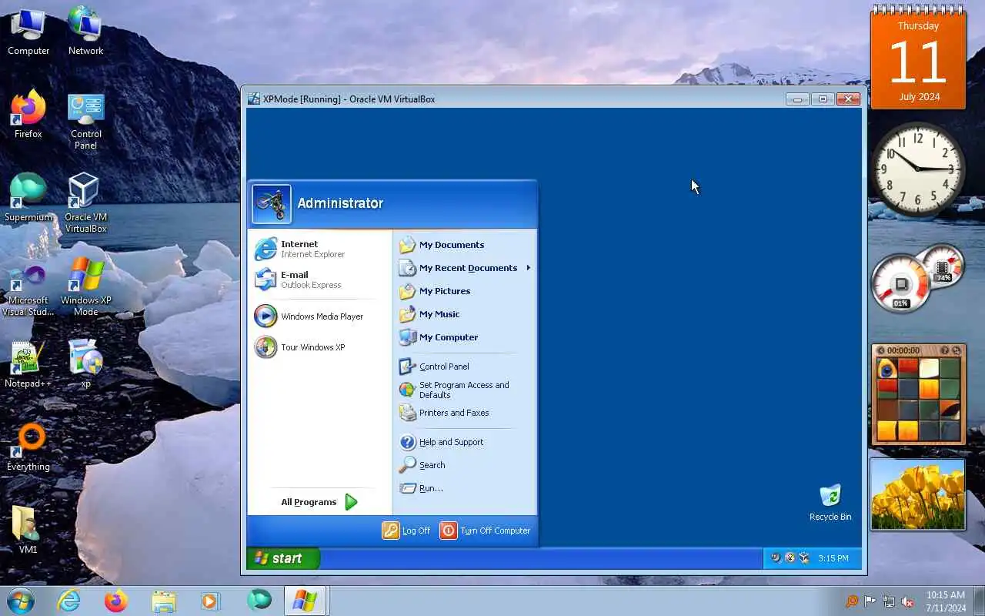Click the tulips slideshow gadget
Screen dimensions: 985x616
(918, 494)
